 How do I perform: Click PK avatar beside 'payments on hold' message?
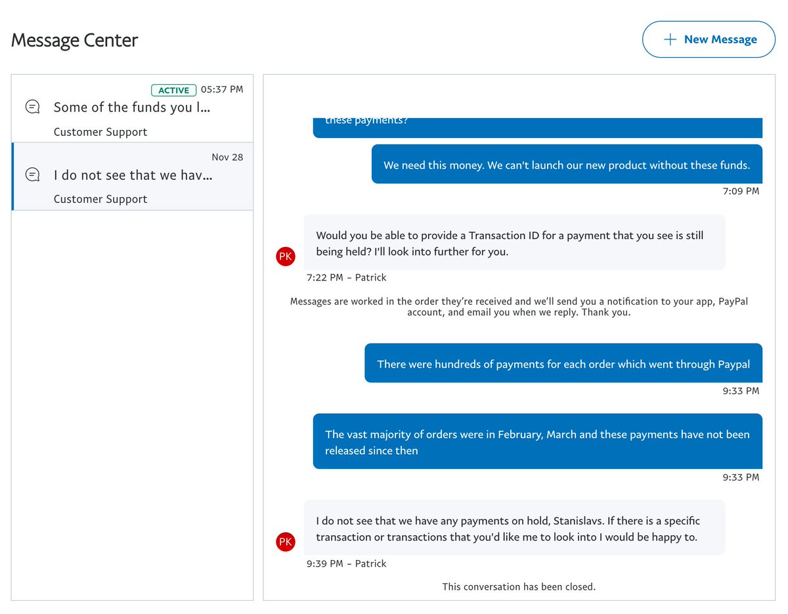click(286, 542)
